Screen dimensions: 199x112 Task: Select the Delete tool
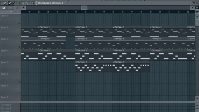coord(16,3)
